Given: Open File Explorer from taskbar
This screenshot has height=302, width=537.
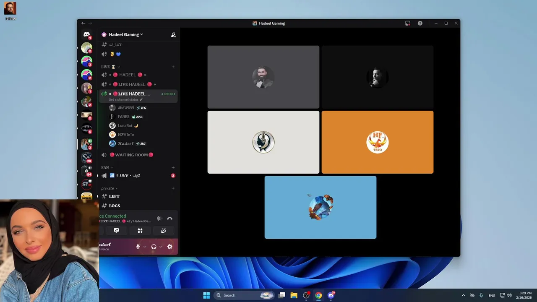Looking at the screenshot, I should 294,295.
